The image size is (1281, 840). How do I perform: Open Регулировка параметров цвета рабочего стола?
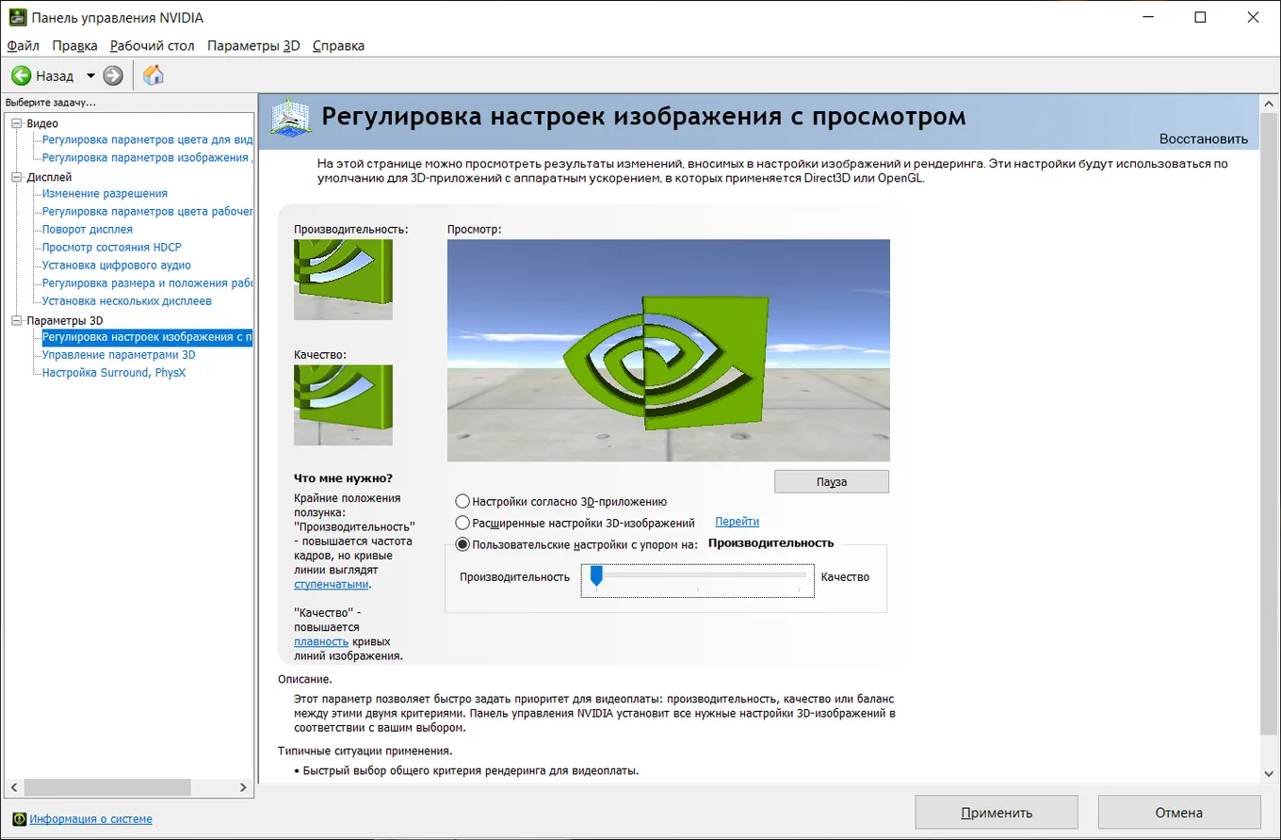147,211
